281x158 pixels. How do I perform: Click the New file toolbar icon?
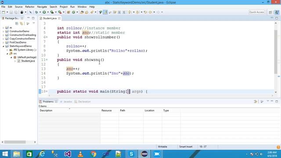[x=4, y=12]
